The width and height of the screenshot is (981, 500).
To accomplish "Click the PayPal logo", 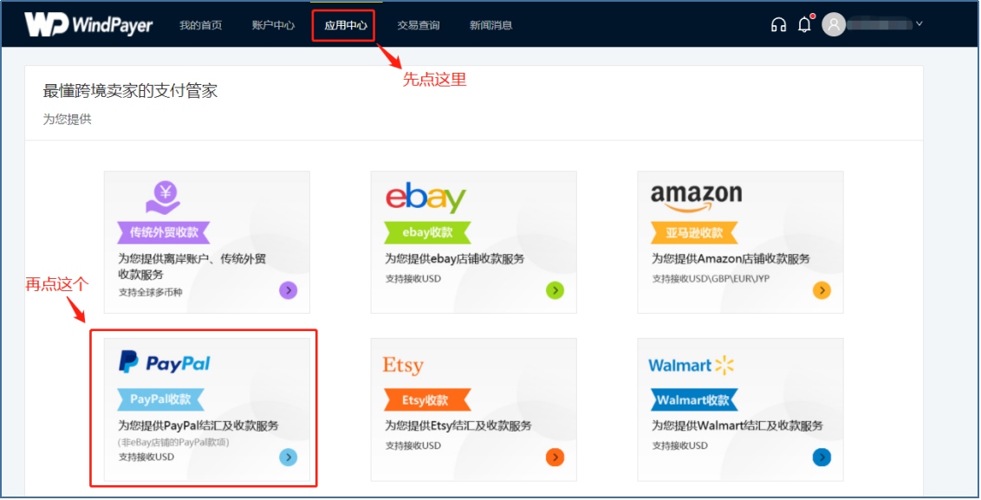I will (165, 362).
